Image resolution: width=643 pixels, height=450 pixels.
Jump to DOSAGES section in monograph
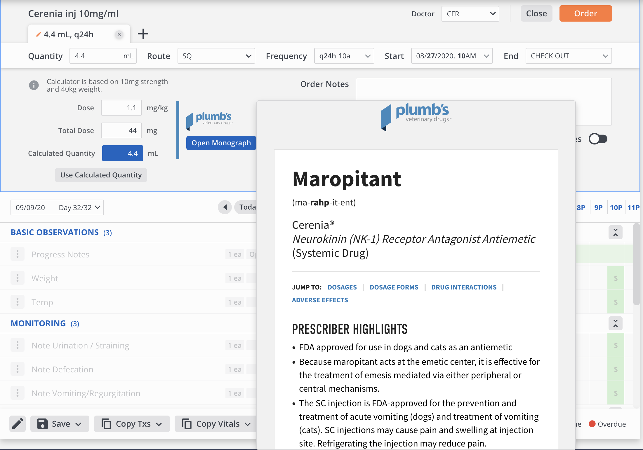tap(342, 287)
